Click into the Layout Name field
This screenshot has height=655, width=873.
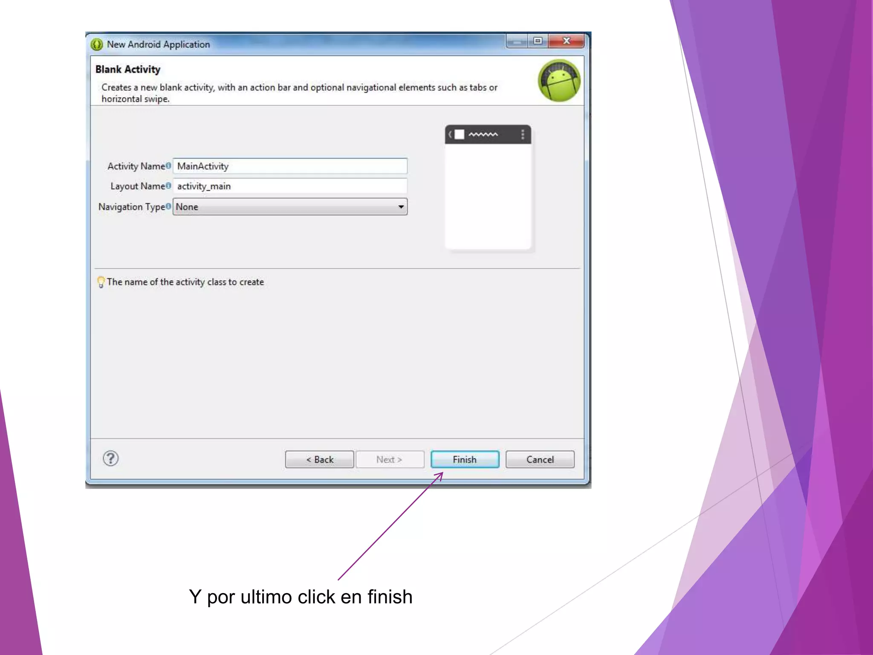pos(290,186)
